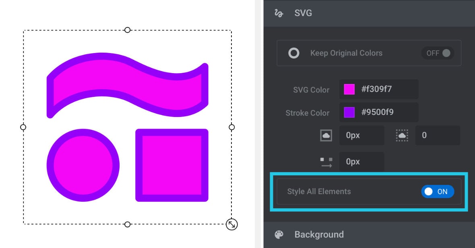Click the stroke offset field showing 0
Viewport: 475px width, 248px height.
tap(438, 135)
